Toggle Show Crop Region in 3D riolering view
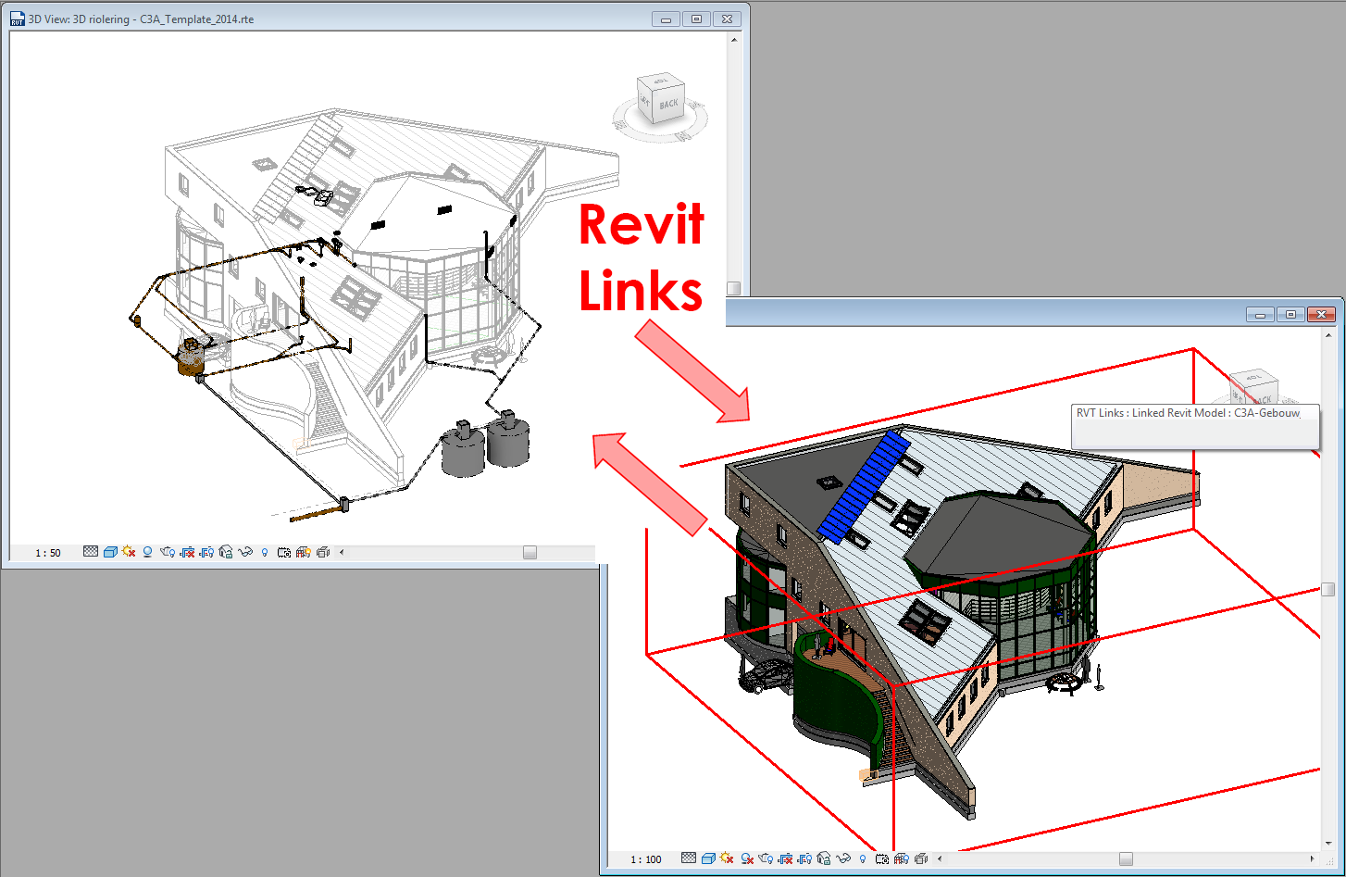The image size is (1346, 877). tap(206, 552)
